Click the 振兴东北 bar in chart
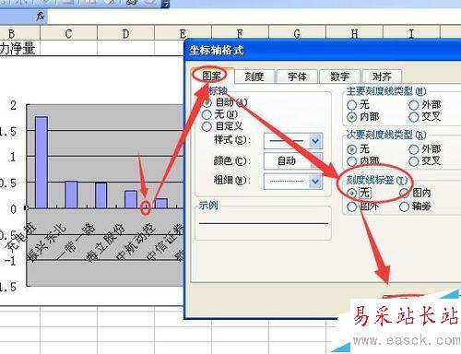Viewport: 461px width, 354px height. tap(71, 195)
